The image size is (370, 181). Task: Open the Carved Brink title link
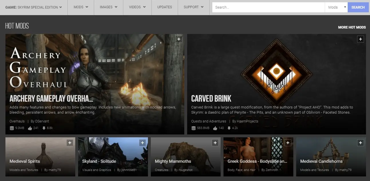pos(211,98)
